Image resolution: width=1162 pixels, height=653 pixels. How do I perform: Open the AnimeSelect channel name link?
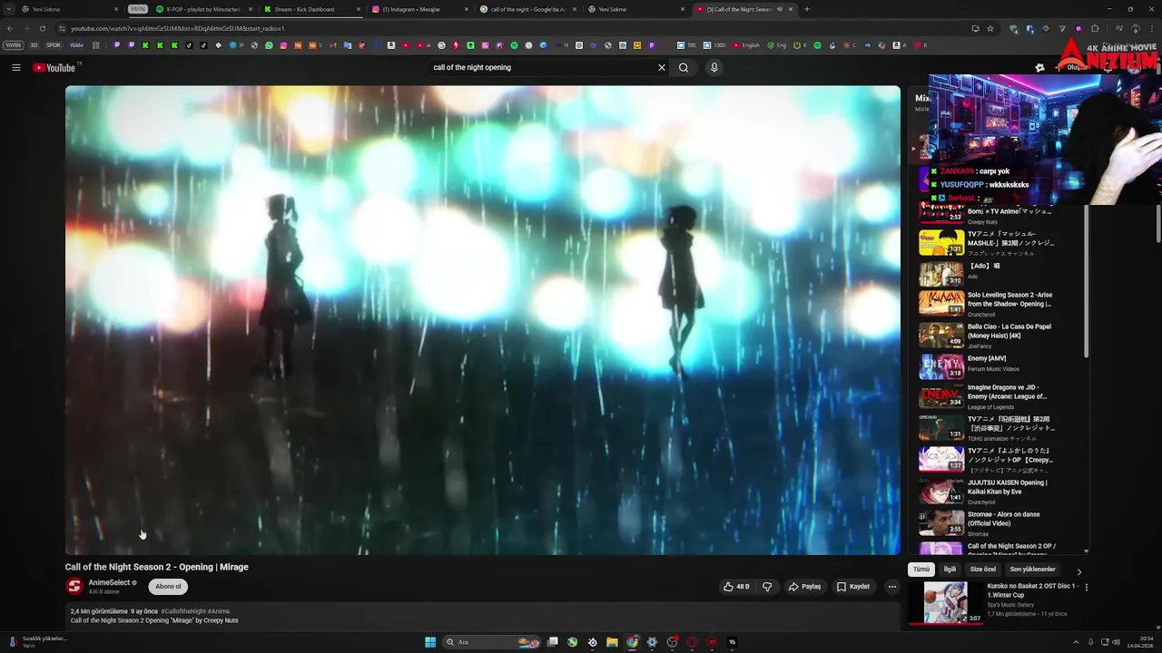pyautogui.click(x=109, y=582)
